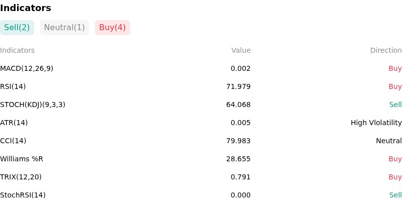Viewport: 402px width, 200px height.
Task: Click the Sell direction for STOCH(KDJ)
Action: tap(395, 105)
